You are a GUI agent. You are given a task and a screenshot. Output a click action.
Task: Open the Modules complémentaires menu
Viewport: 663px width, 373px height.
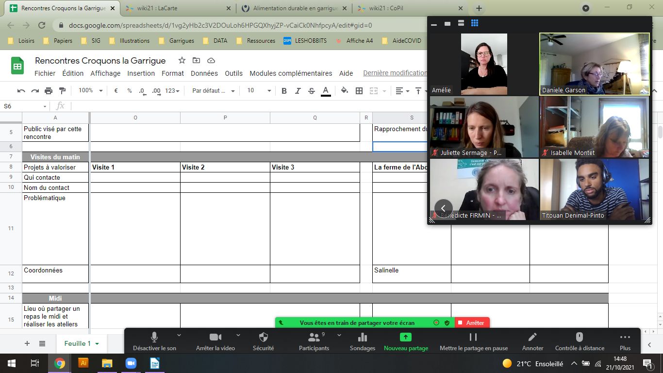tap(291, 73)
